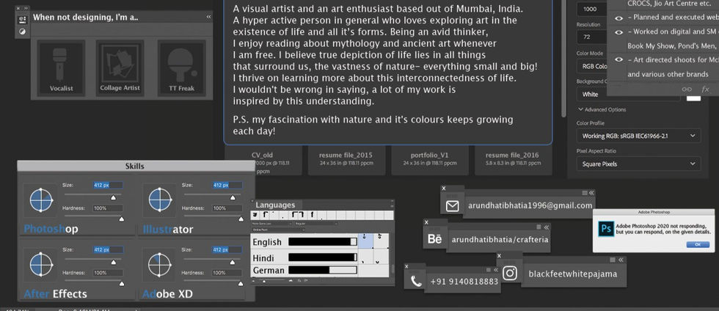Click the phone handset icon
The width and height of the screenshot is (719, 311).
coord(416,281)
